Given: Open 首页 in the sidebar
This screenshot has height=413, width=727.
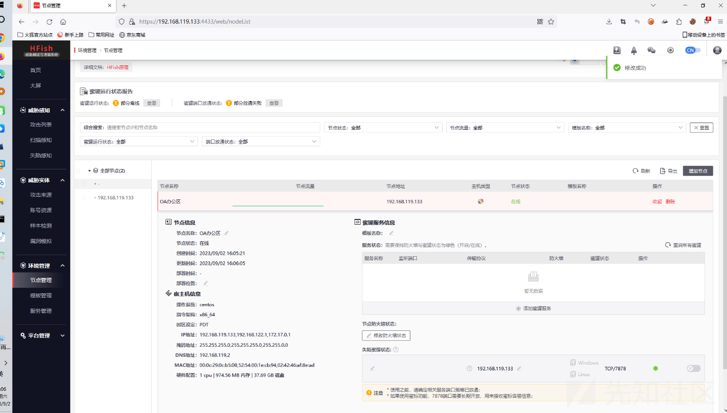Looking at the screenshot, I should pos(35,70).
